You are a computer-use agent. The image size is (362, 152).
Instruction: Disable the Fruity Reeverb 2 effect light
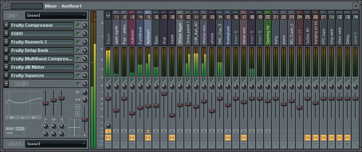click(78, 42)
